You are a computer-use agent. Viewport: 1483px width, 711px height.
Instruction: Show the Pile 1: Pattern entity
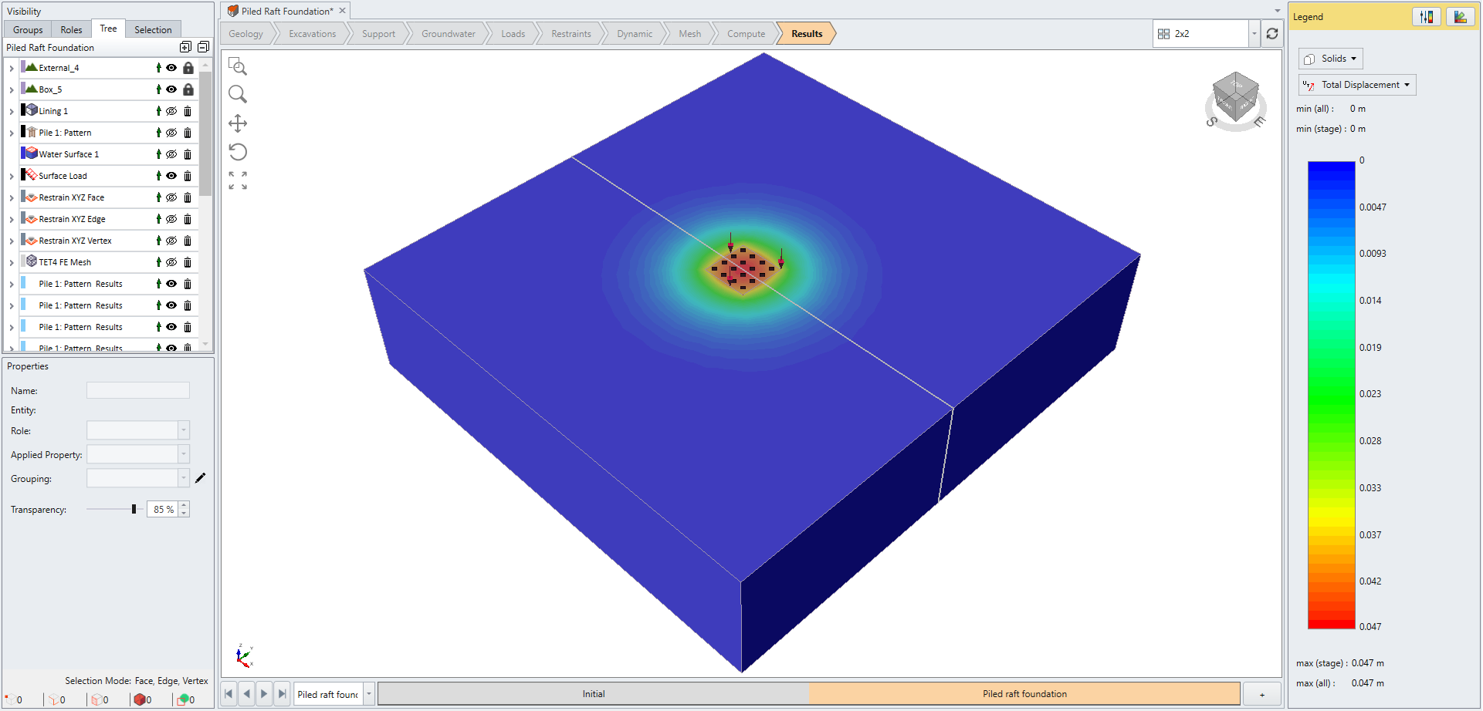point(171,133)
